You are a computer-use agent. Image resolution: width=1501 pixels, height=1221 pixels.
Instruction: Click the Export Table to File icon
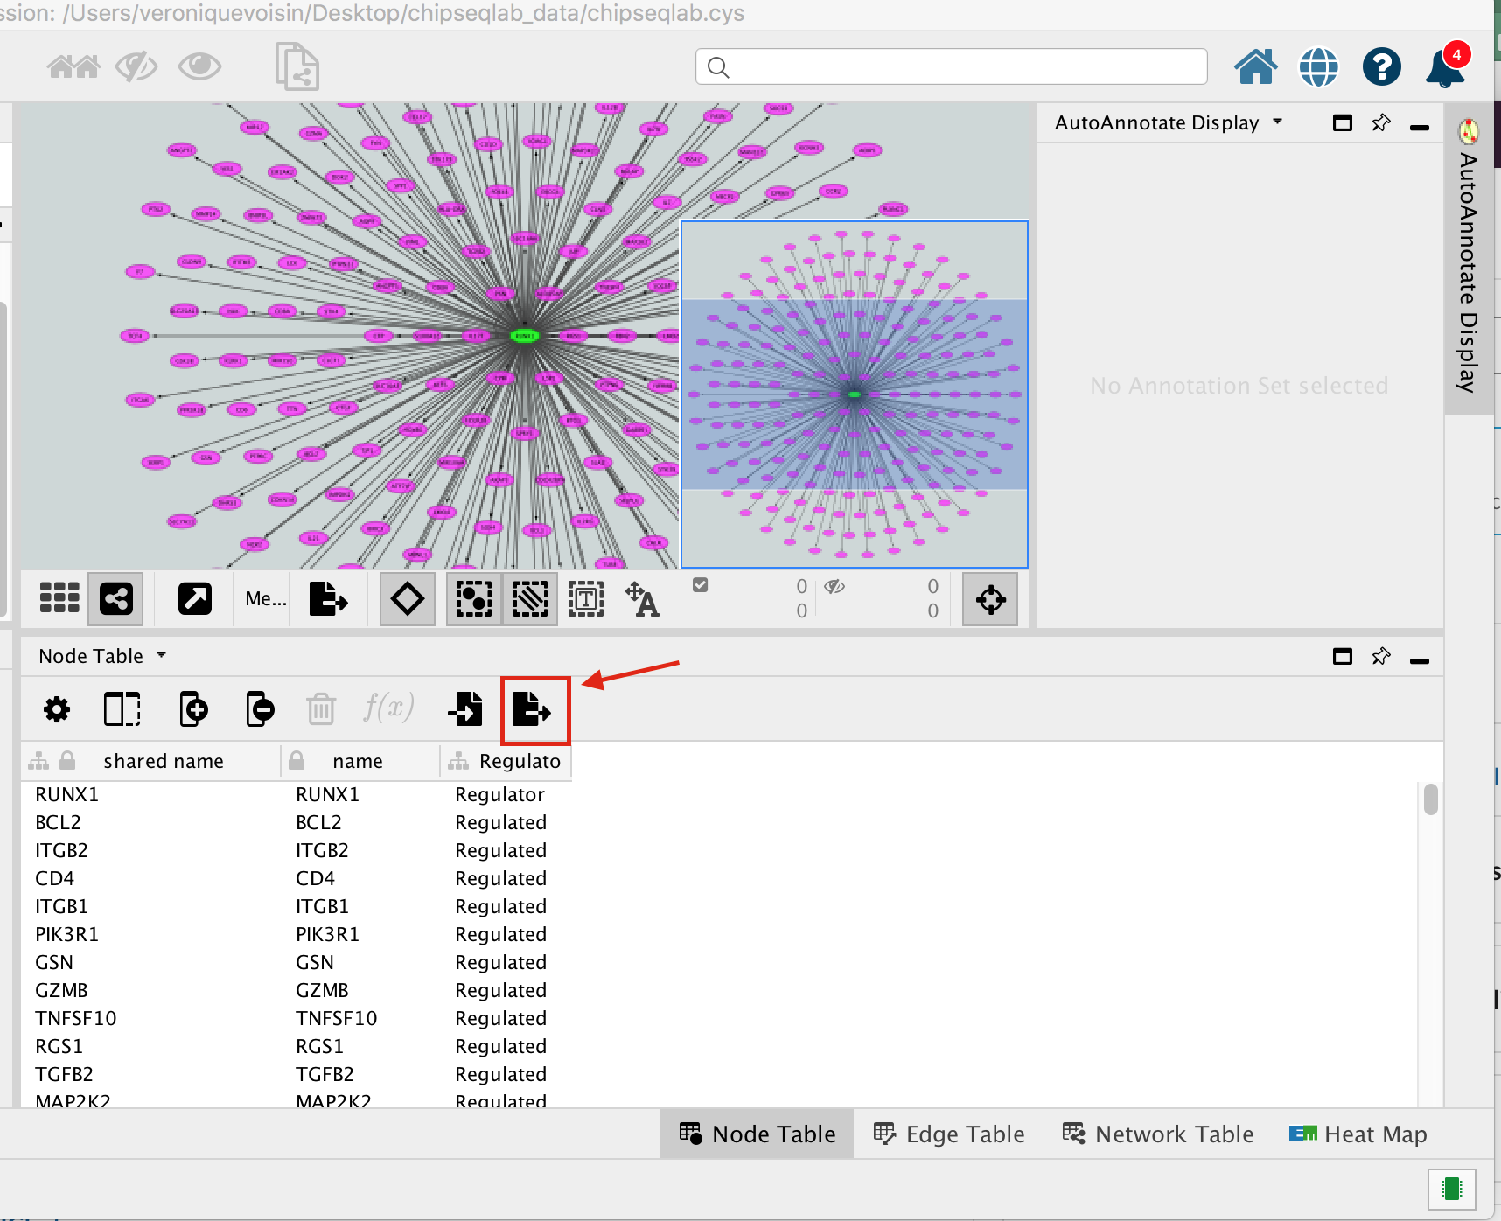click(x=532, y=709)
